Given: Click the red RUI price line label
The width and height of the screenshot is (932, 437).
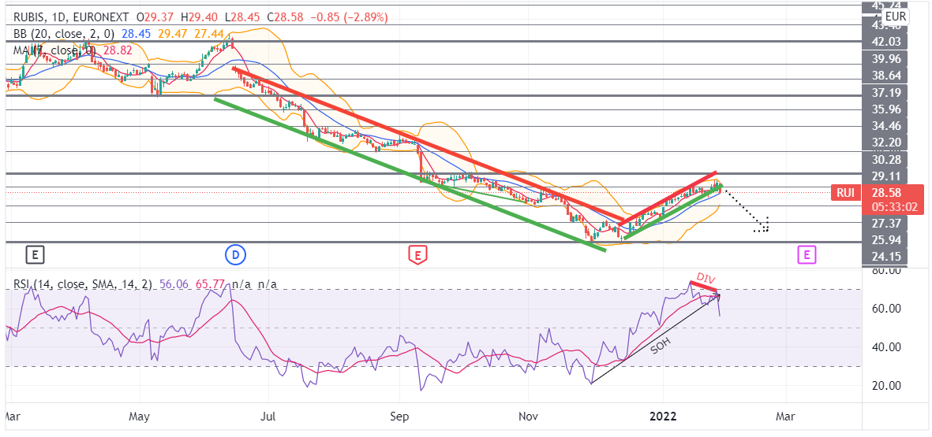Looking at the screenshot, I should [846, 193].
